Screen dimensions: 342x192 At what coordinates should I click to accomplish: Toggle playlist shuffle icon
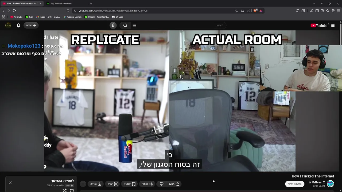pyautogui.click(x=64, y=190)
